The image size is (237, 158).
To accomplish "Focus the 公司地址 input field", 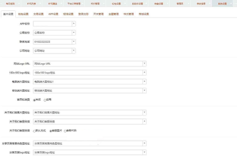I will 53,51.
